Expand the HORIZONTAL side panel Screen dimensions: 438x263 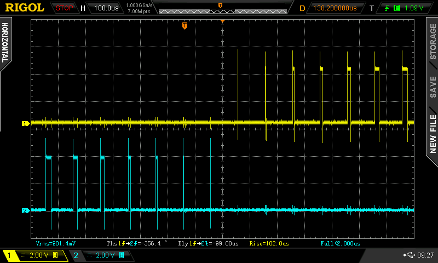pos(5,44)
